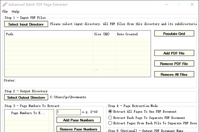
Task: Click the 'e.g. 2-10' hint text
Action: [x=90, y=112]
